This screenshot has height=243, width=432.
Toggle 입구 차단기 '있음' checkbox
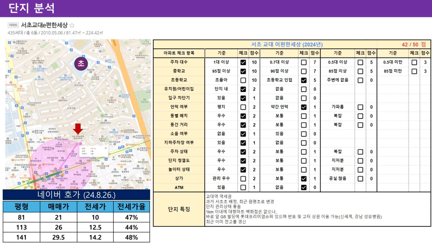click(x=243, y=98)
